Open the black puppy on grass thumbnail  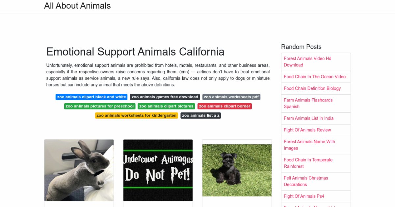237,170
